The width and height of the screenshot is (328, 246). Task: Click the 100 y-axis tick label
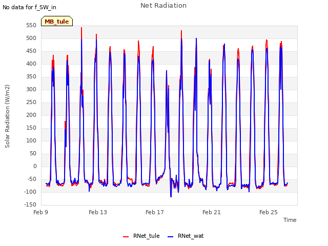(x=31, y=141)
